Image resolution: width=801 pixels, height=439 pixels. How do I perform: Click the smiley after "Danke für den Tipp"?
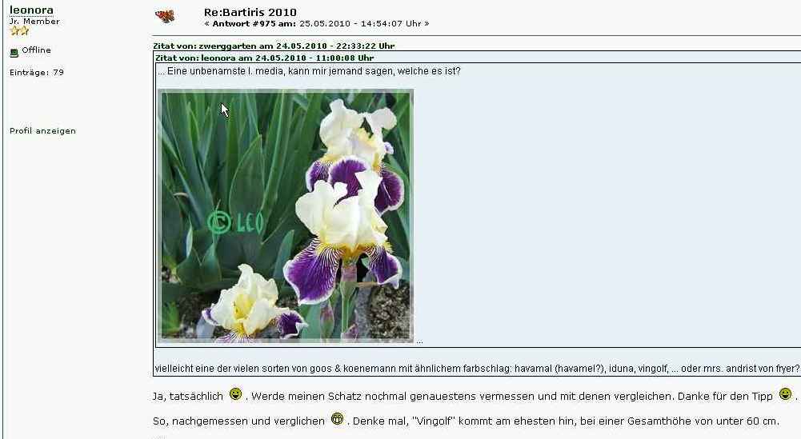785,394
